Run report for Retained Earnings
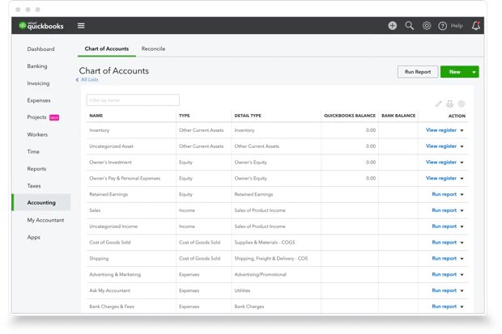 (444, 194)
